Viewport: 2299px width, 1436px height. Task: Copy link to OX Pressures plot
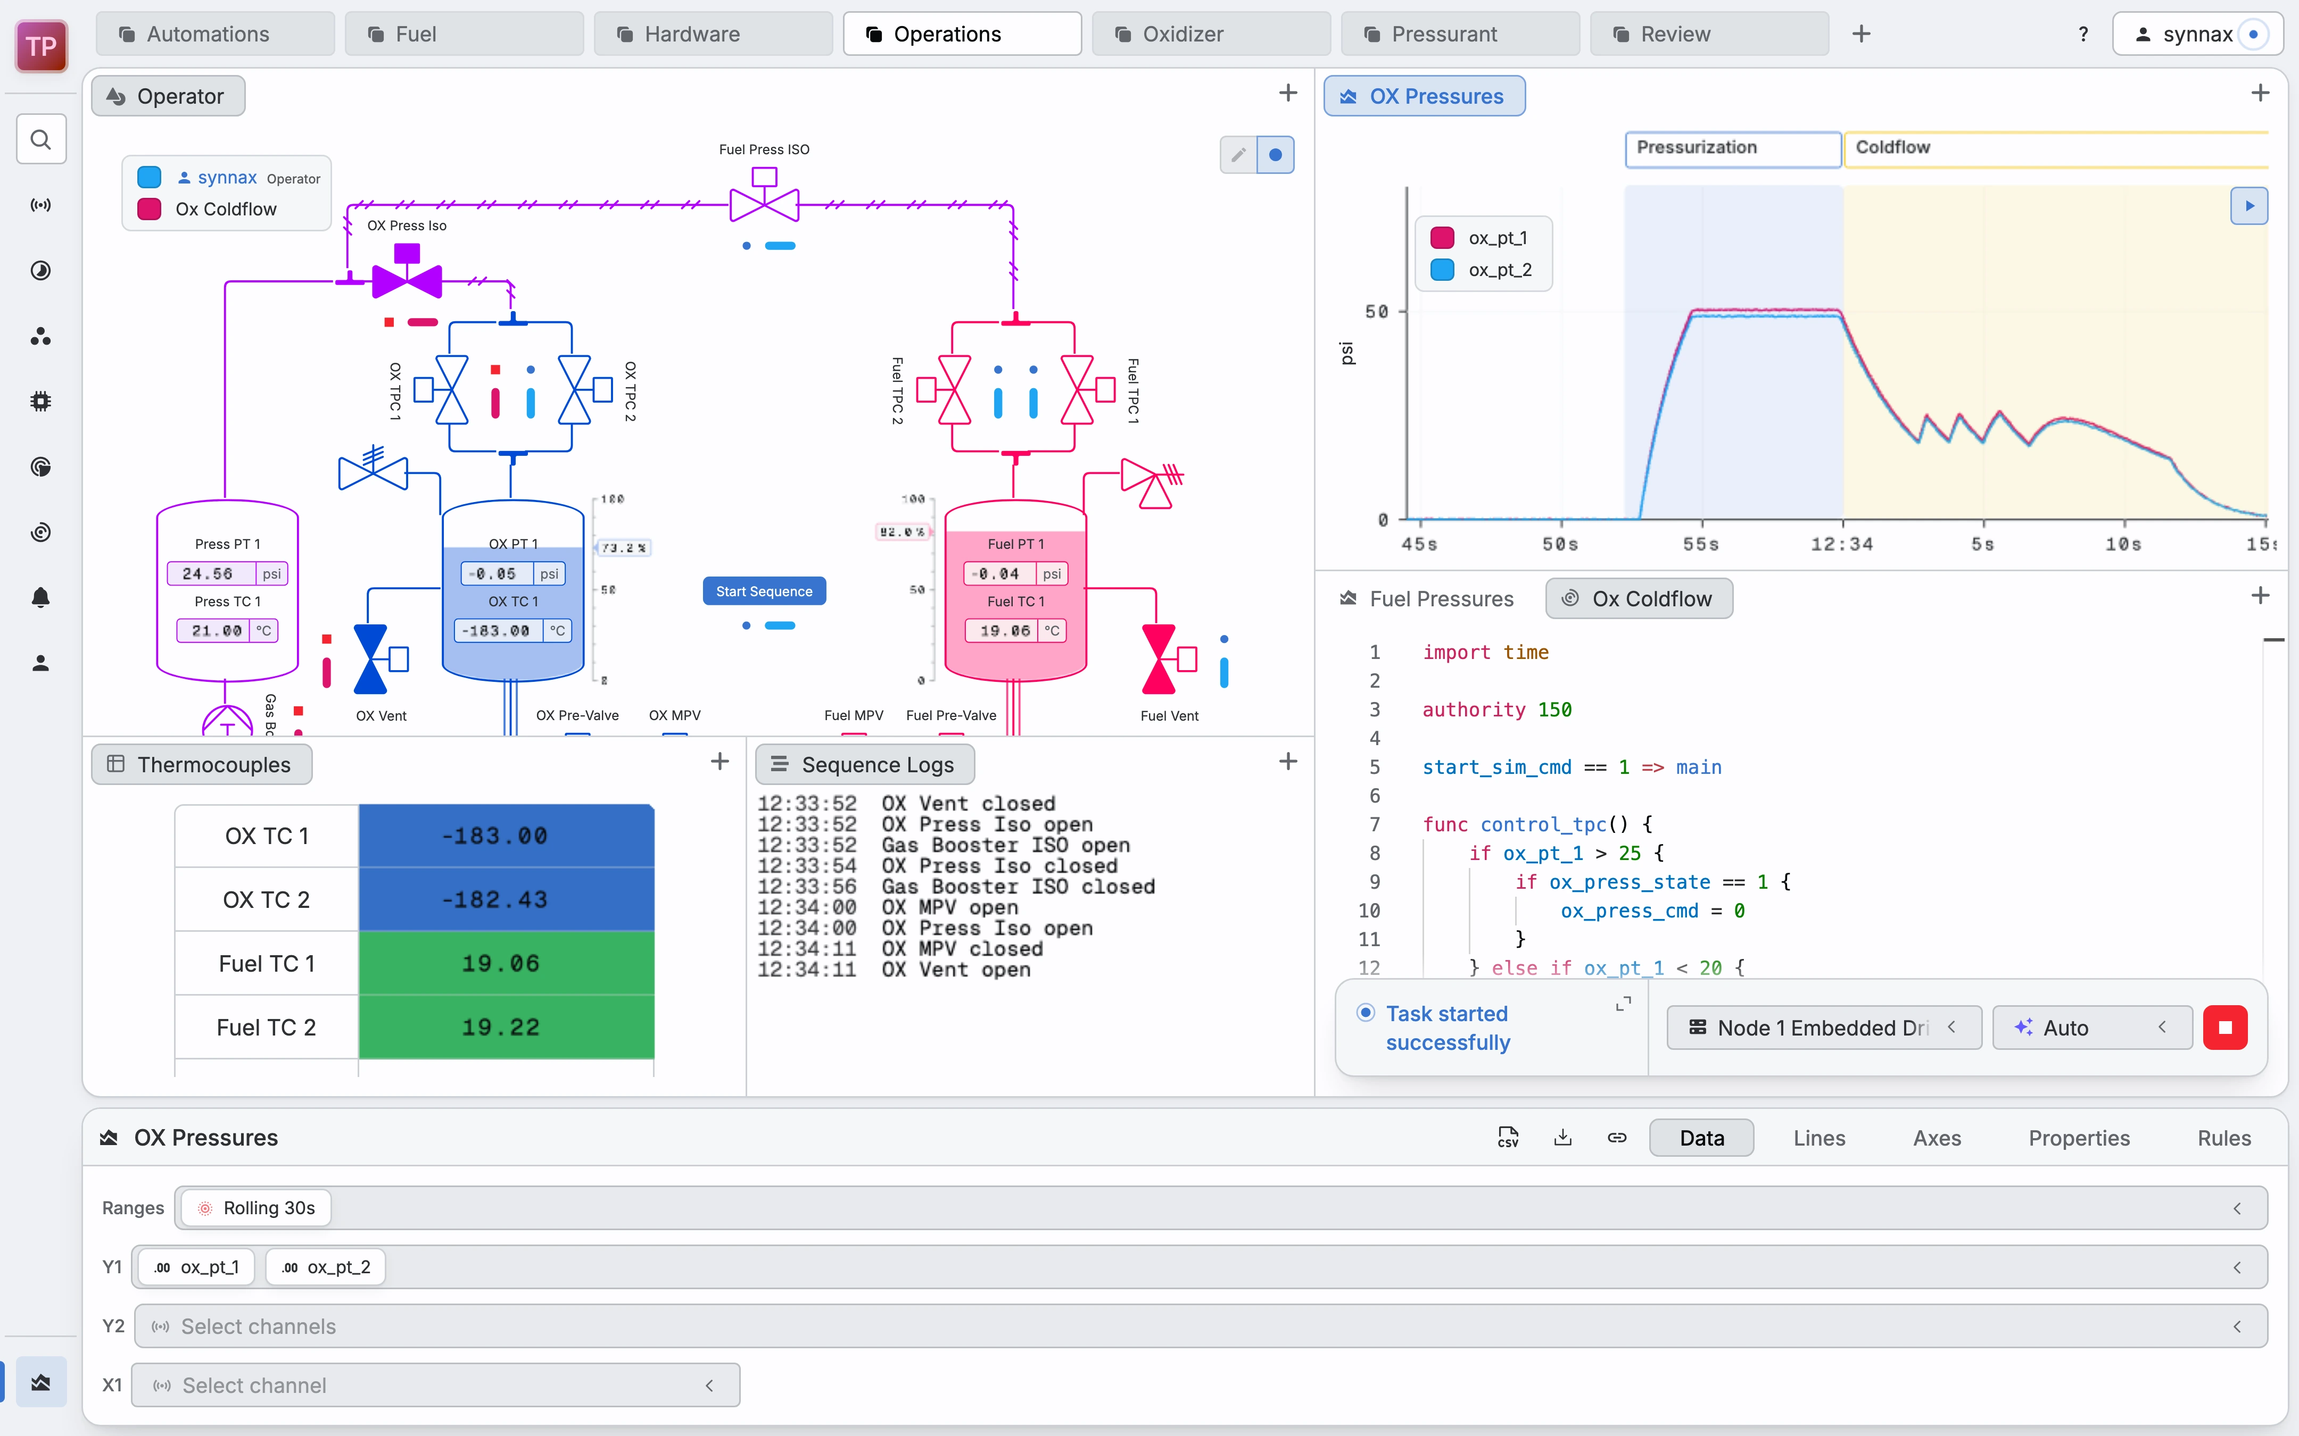1617,1138
